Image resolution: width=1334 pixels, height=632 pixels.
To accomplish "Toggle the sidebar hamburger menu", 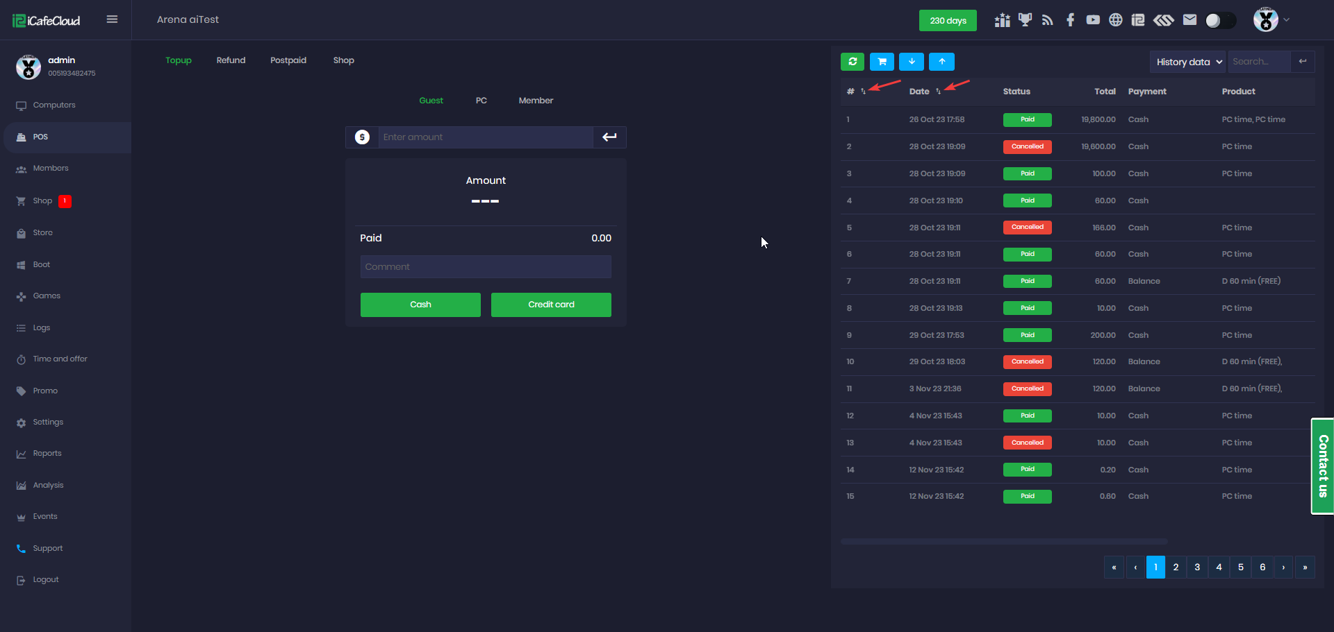I will [112, 19].
